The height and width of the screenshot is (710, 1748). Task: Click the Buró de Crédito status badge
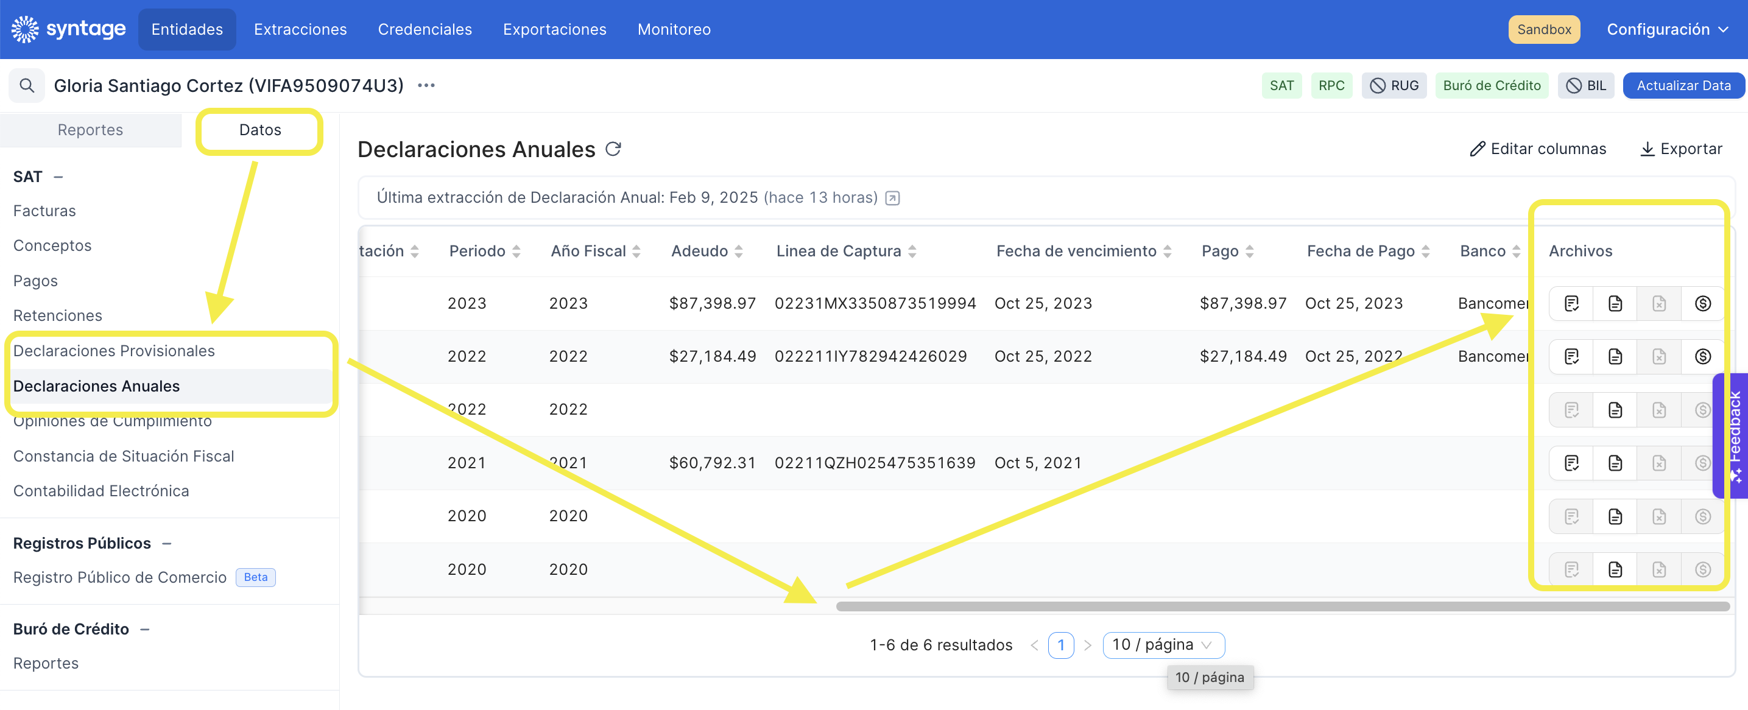[1492, 85]
